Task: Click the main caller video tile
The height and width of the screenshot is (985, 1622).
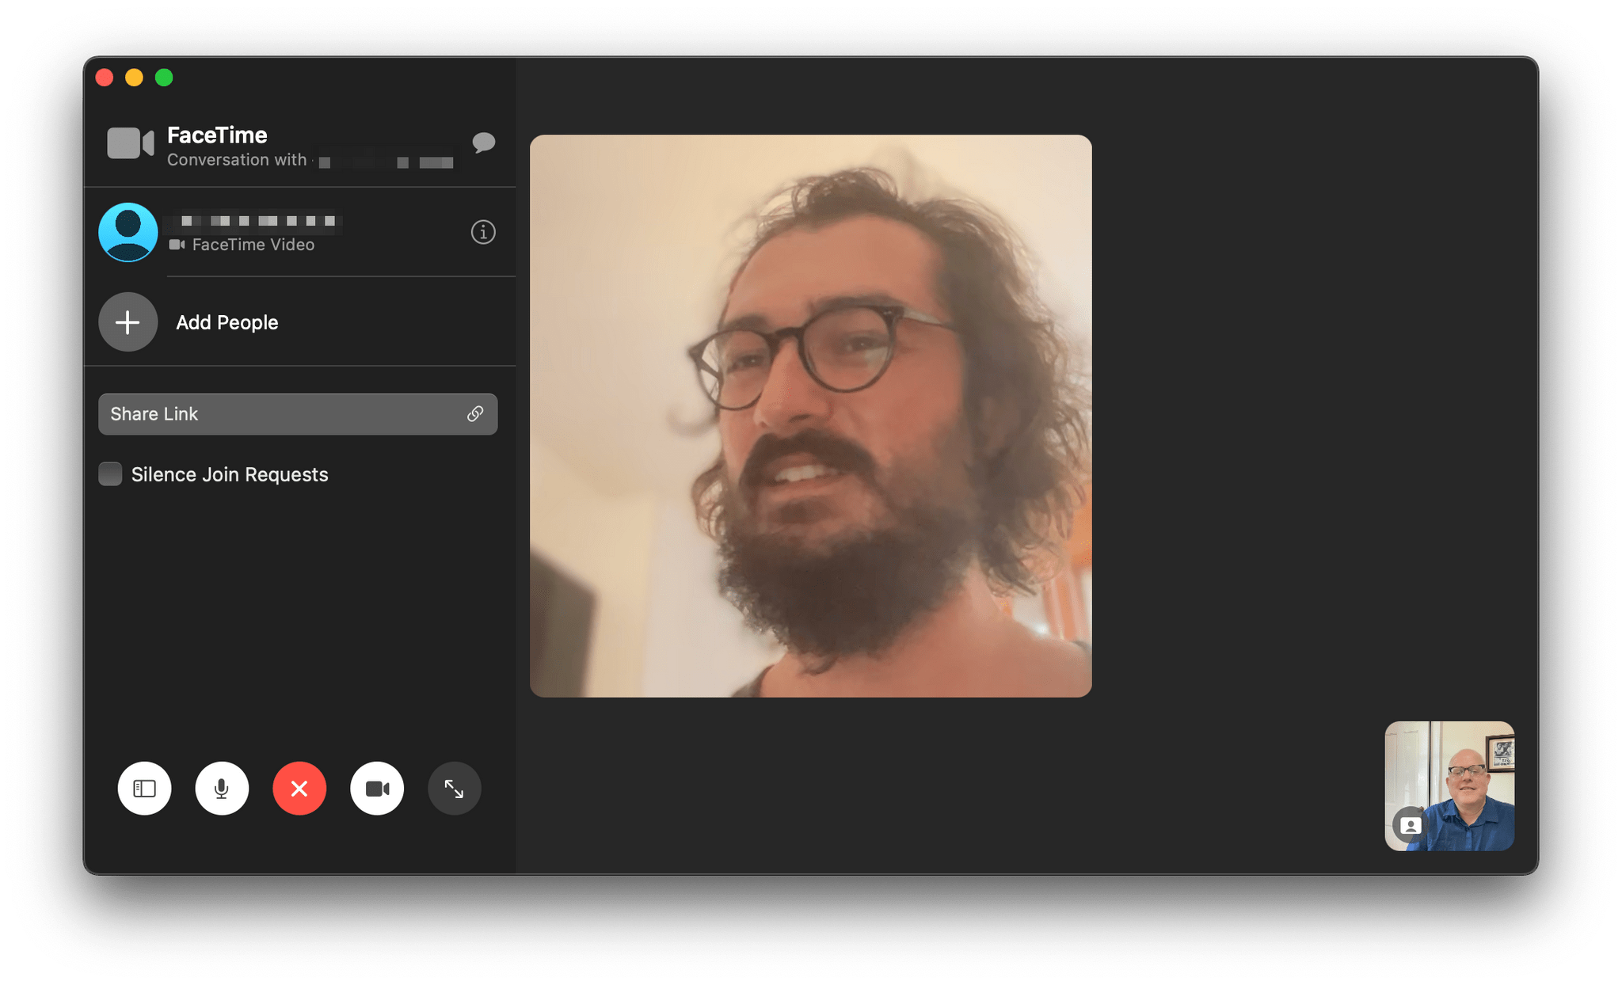Action: [810, 416]
